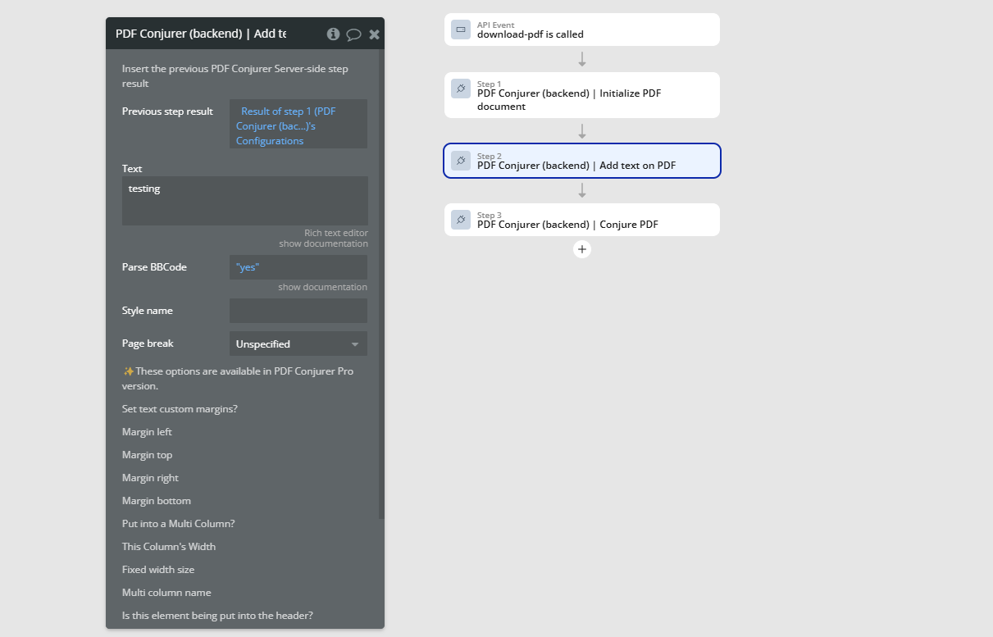The image size is (993, 637).
Task: Open the comment bubble icon in panel header
Action: tap(353, 34)
